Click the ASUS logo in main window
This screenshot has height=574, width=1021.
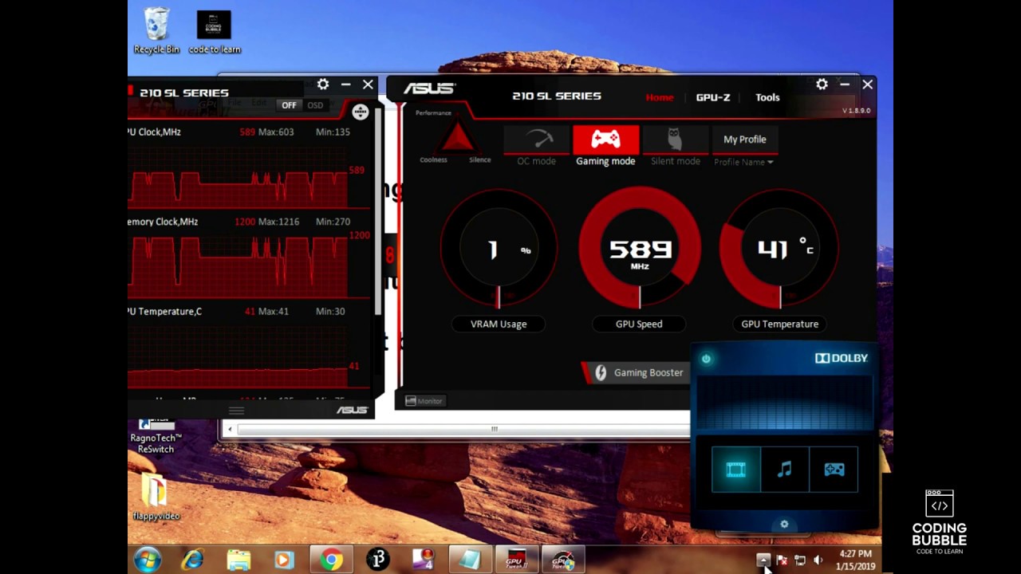(x=429, y=88)
